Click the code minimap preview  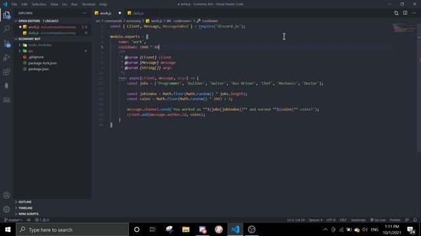click(405, 28)
